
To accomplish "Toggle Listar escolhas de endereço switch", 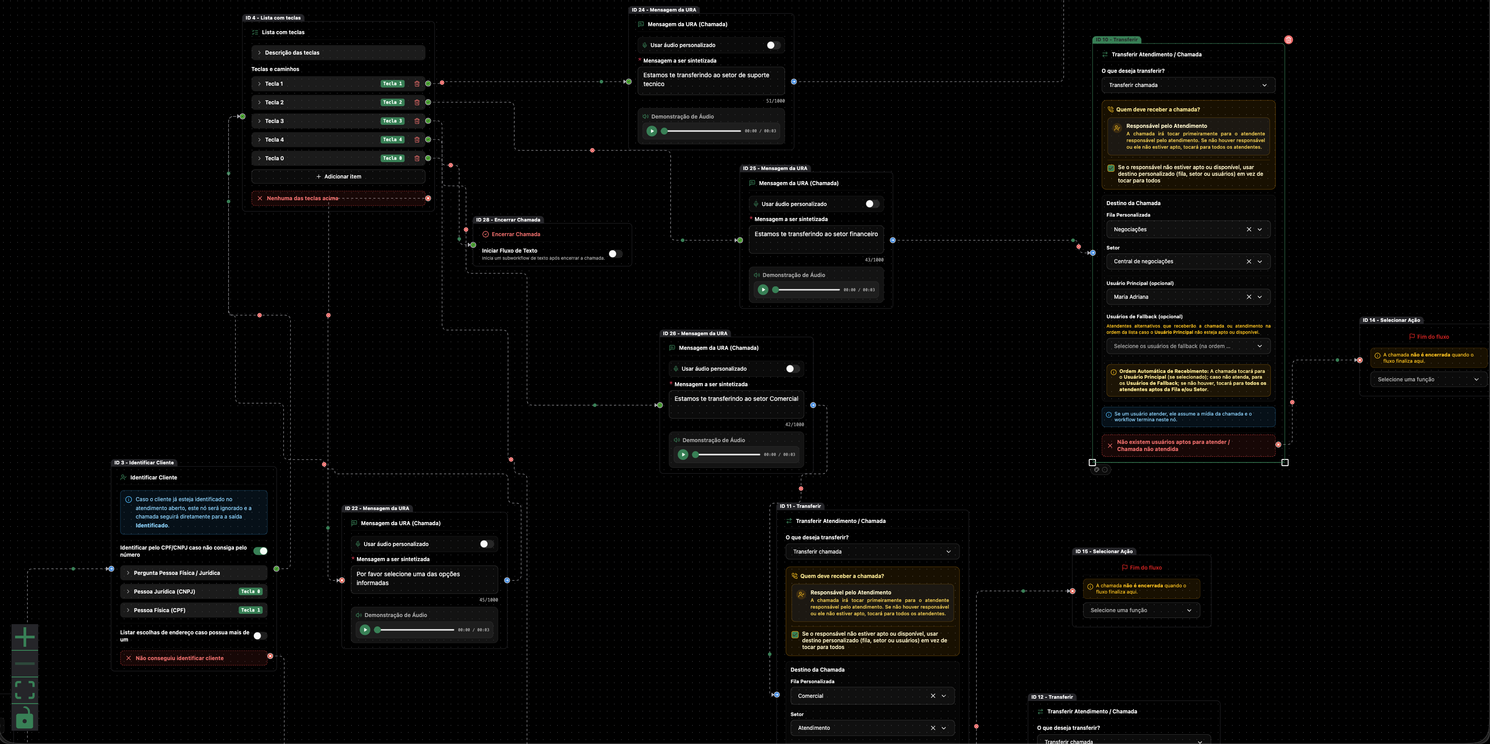I will [260, 636].
